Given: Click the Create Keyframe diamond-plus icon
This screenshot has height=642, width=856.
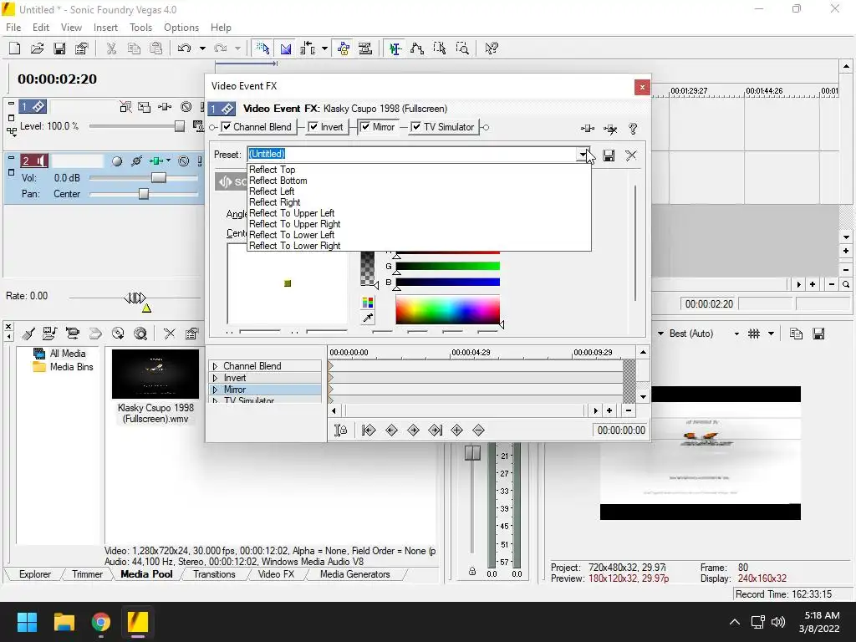Looking at the screenshot, I should click(x=457, y=431).
